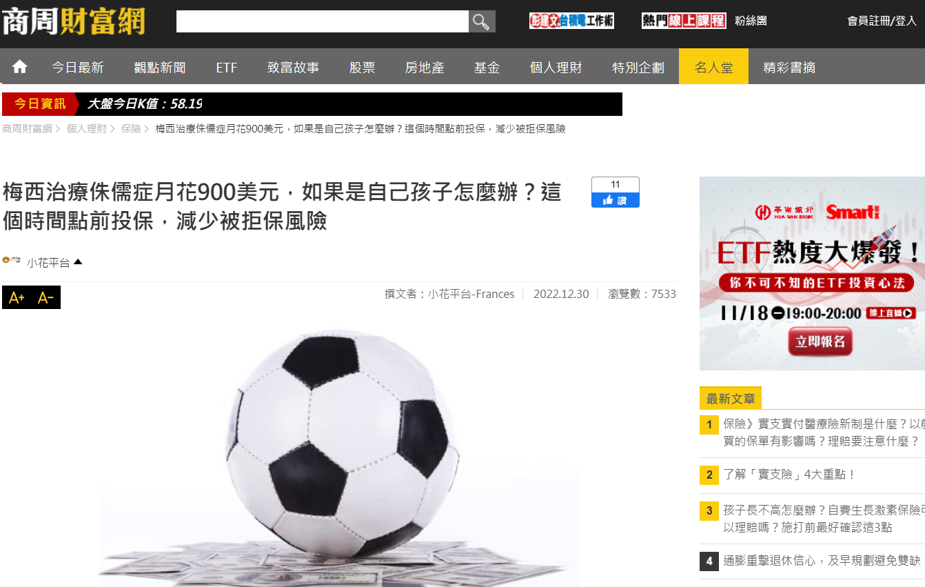925x587 pixels.
Task: Increase font size with A+ button
Action: [x=17, y=297]
